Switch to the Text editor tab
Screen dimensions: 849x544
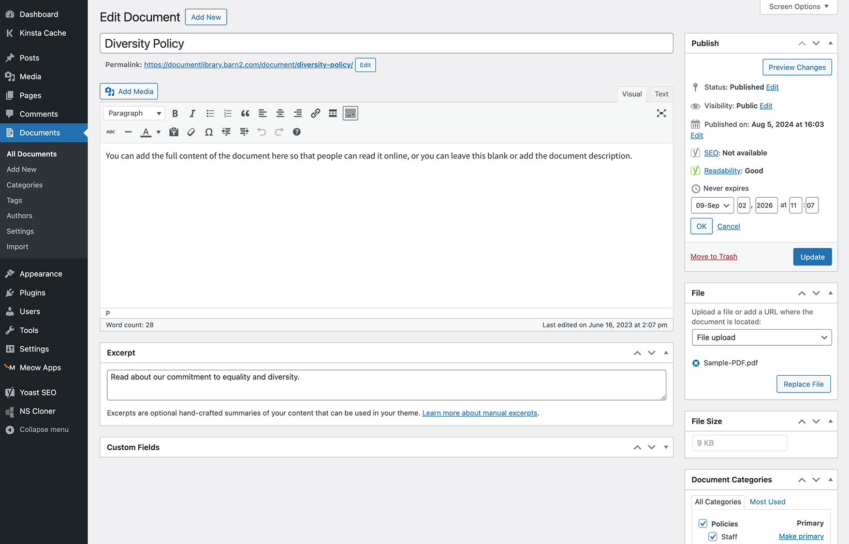coord(661,94)
